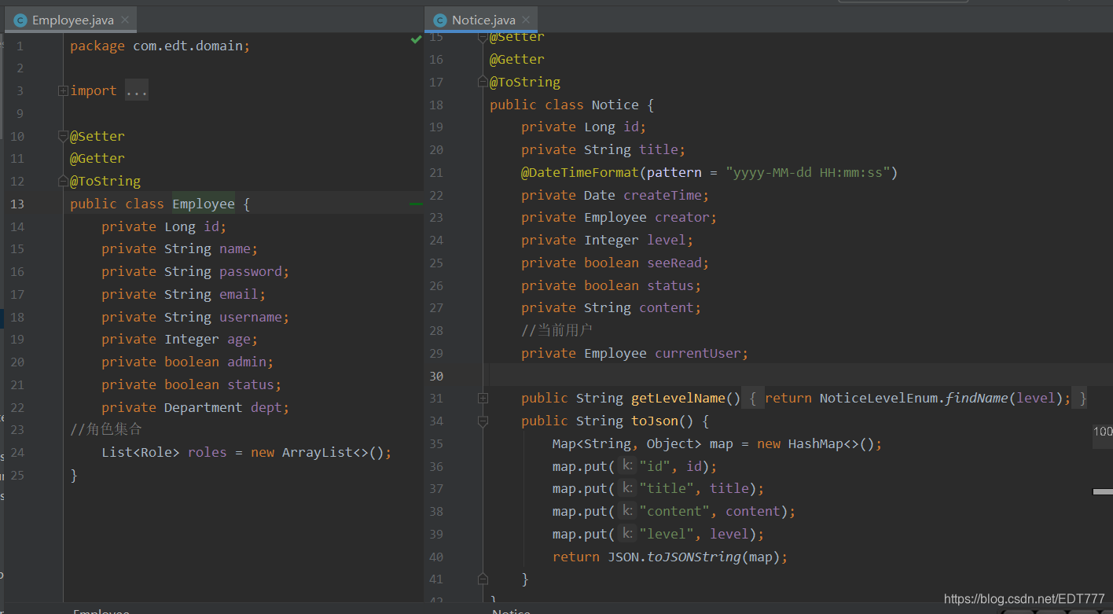Click the 'seeRead' field in Notice.java
1113x614 pixels.
[x=674, y=263]
